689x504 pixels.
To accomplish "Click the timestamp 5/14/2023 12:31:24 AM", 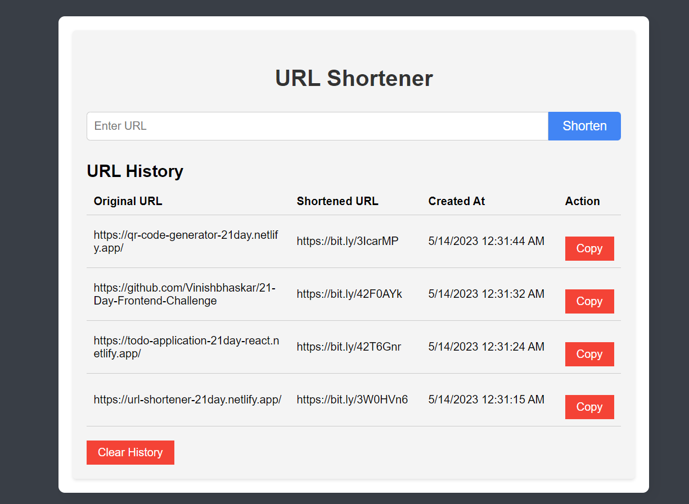I will (487, 347).
